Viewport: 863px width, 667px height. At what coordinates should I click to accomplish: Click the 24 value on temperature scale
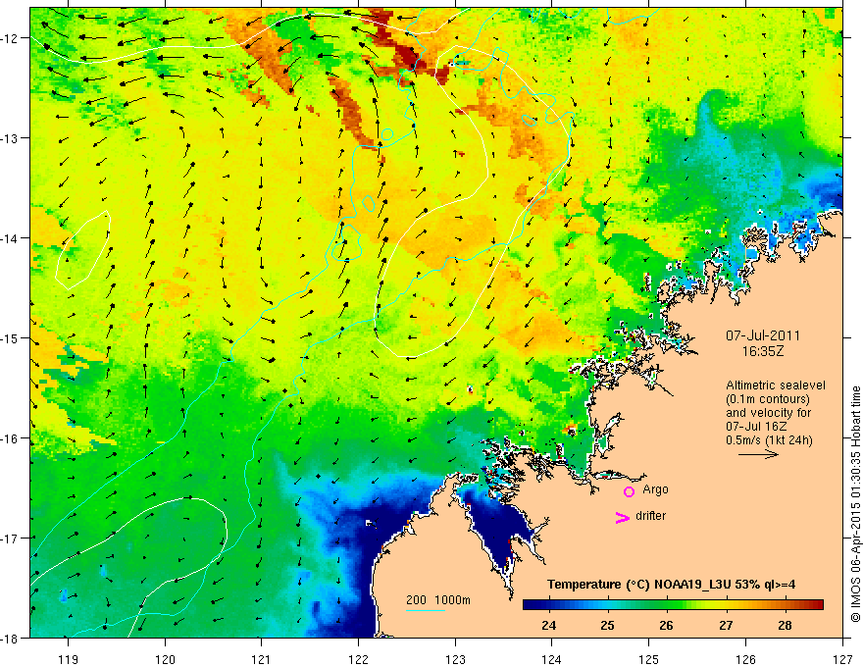tap(549, 625)
